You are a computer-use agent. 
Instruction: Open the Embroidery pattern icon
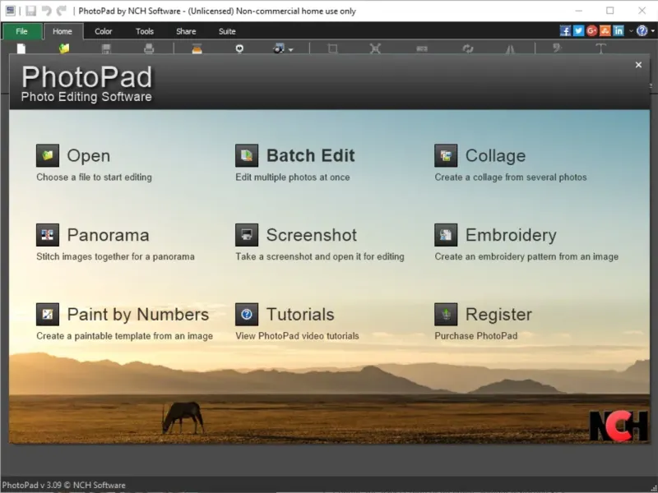[x=446, y=235]
